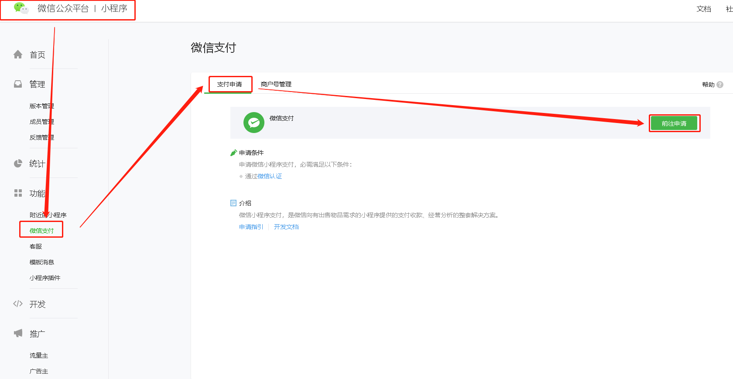Screen dimensions: 733x379
Task: Click the code brackets icon beside 开发
Action: click(x=18, y=304)
